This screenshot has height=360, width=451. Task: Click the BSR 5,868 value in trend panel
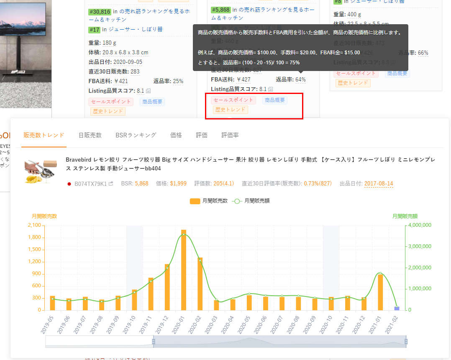pyautogui.click(x=141, y=183)
